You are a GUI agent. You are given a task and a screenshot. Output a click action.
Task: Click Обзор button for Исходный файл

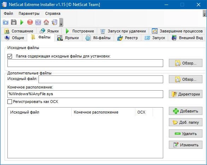pos(185,79)
